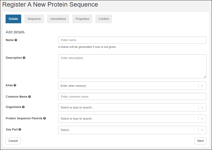Expand the Protein Sequence Parents dropdown
This screenshot has height=150, width=212.
tap(202, 119)
